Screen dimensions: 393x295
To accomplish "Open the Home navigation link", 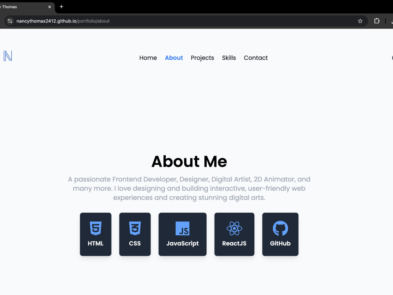I will [x=148, y=58].
